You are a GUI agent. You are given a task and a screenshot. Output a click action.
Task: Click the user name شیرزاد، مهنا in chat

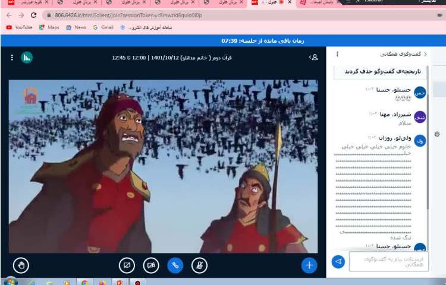coord(395,114)
